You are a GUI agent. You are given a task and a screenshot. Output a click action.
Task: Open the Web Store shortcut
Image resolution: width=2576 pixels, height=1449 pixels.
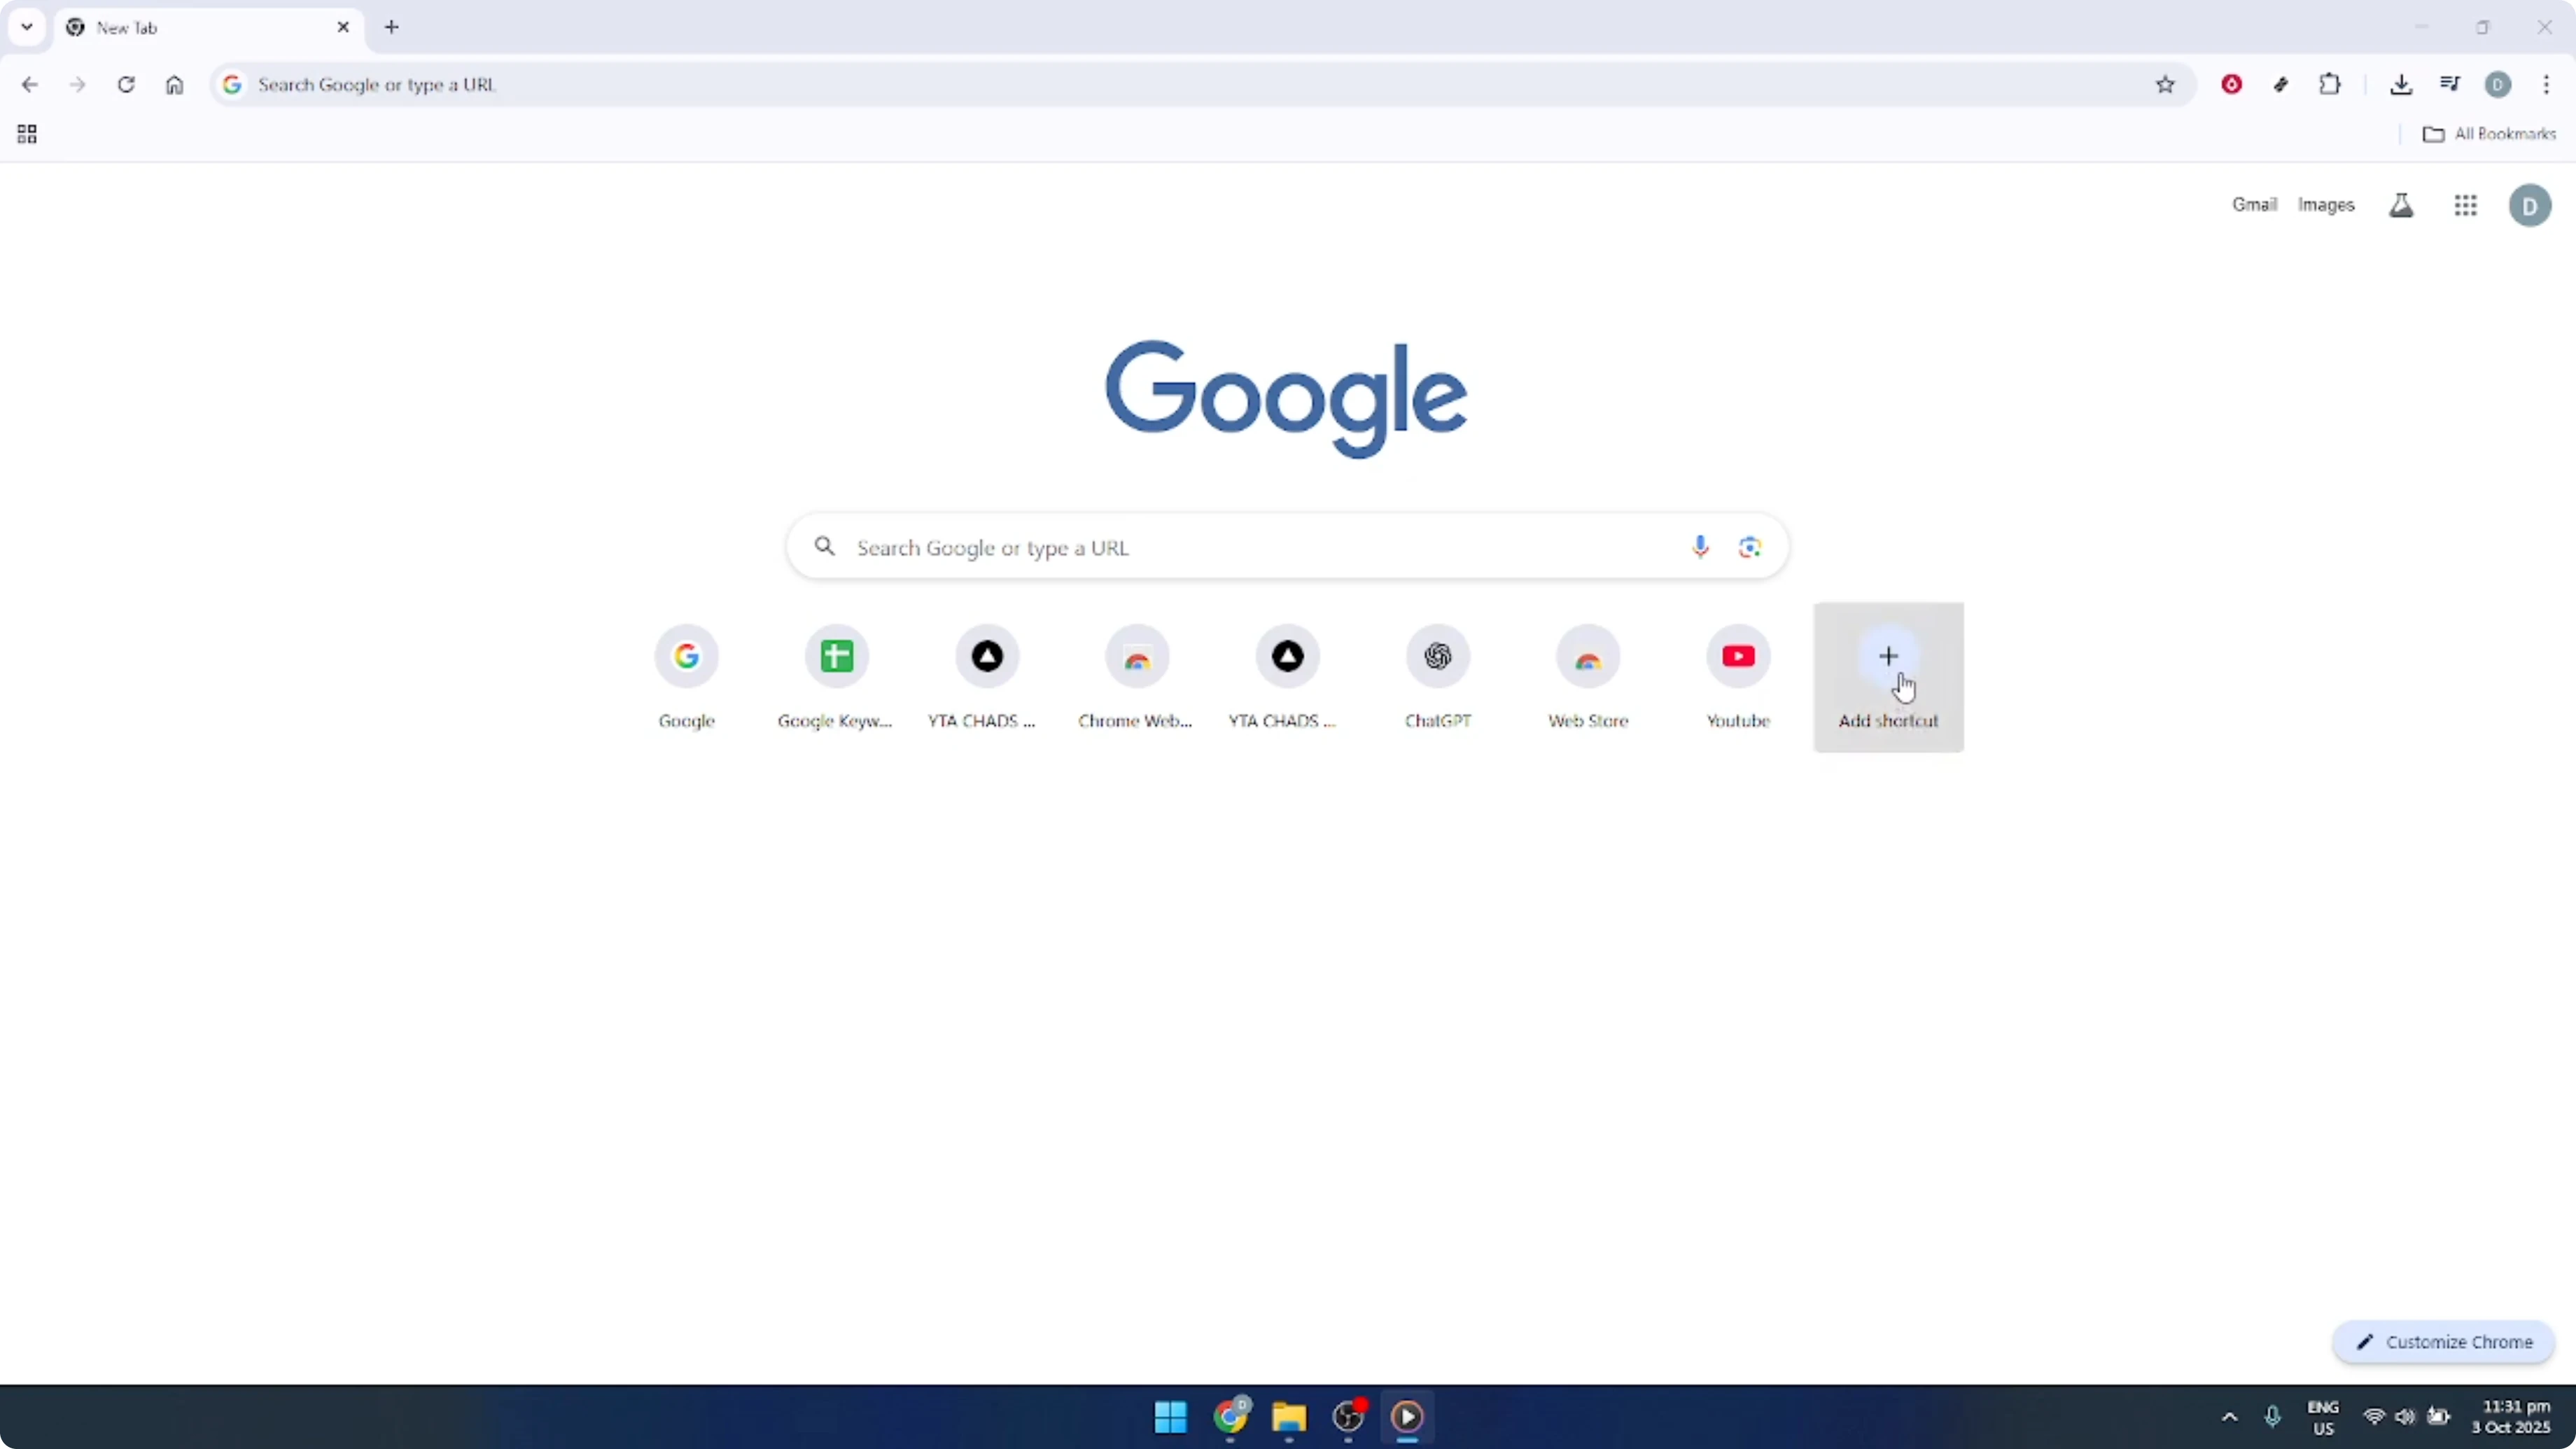pyautogui.click(x=1588, y=677)
